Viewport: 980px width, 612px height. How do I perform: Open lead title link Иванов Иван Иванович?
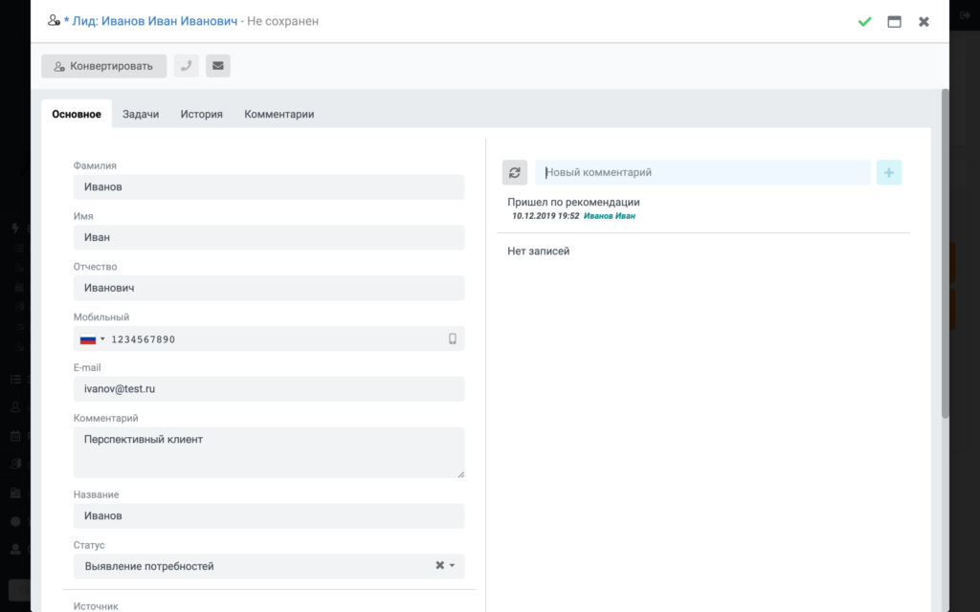pos(155,21)
